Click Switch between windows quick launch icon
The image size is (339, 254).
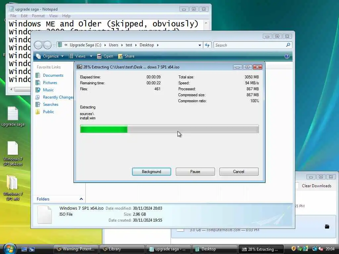click(x=32, y=249)
